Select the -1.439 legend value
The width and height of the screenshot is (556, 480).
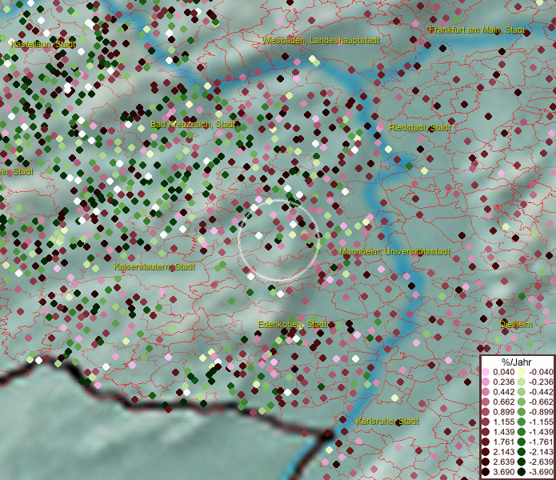pos(541,432)
